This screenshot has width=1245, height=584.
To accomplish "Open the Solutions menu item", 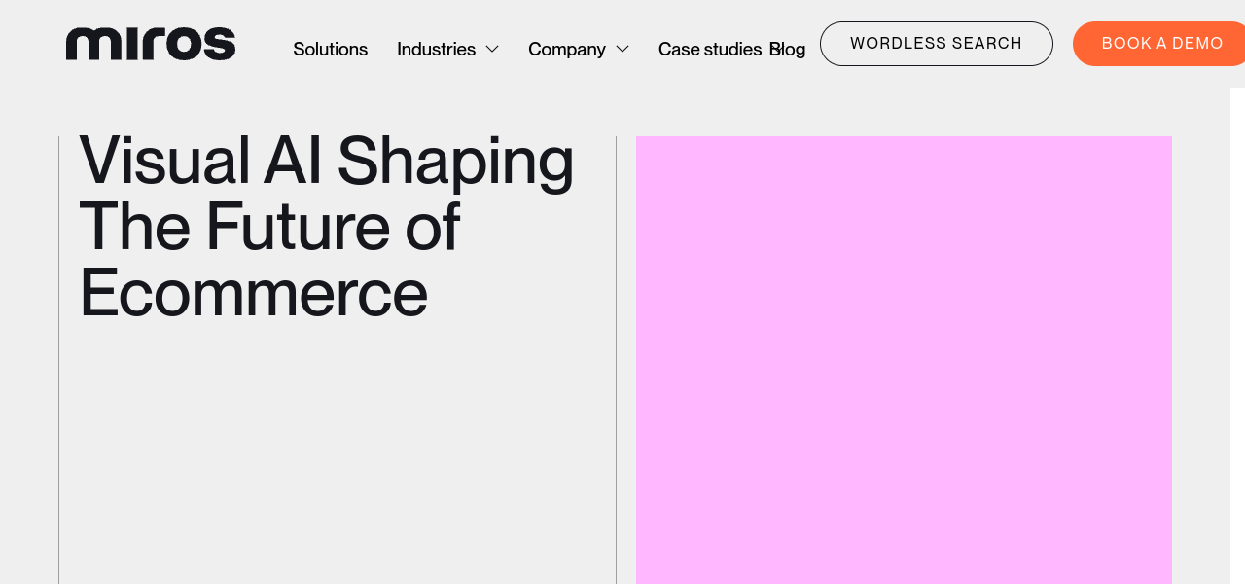I will (330, 49).
